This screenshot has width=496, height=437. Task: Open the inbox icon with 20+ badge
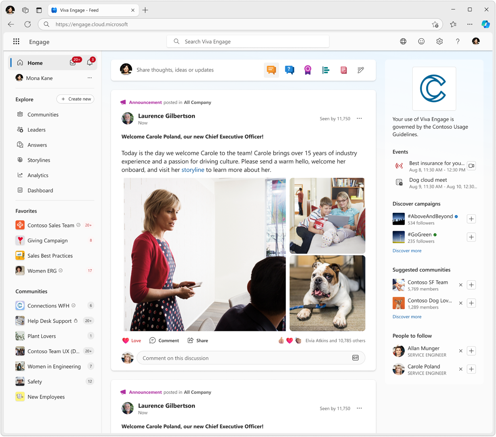coord(73,63)
